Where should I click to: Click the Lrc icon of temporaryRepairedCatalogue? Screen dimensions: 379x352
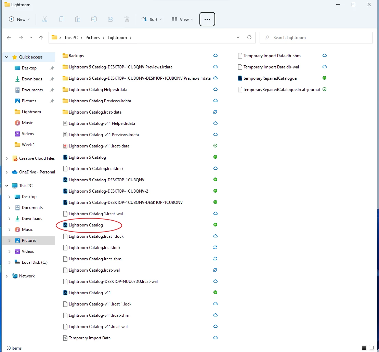pyautogui.click(x=240, y=78)
